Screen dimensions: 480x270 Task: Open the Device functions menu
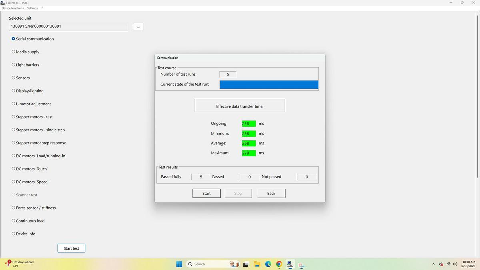(x=13, y=8)
